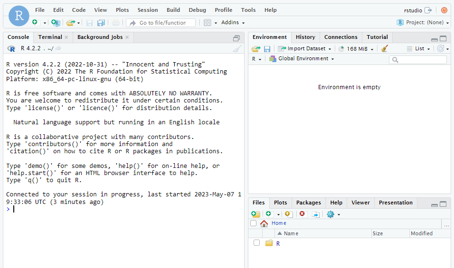The height and width of the screenshot is (268, 454).
Task: Click the Save All documents icon
Action: click(101, 23)
